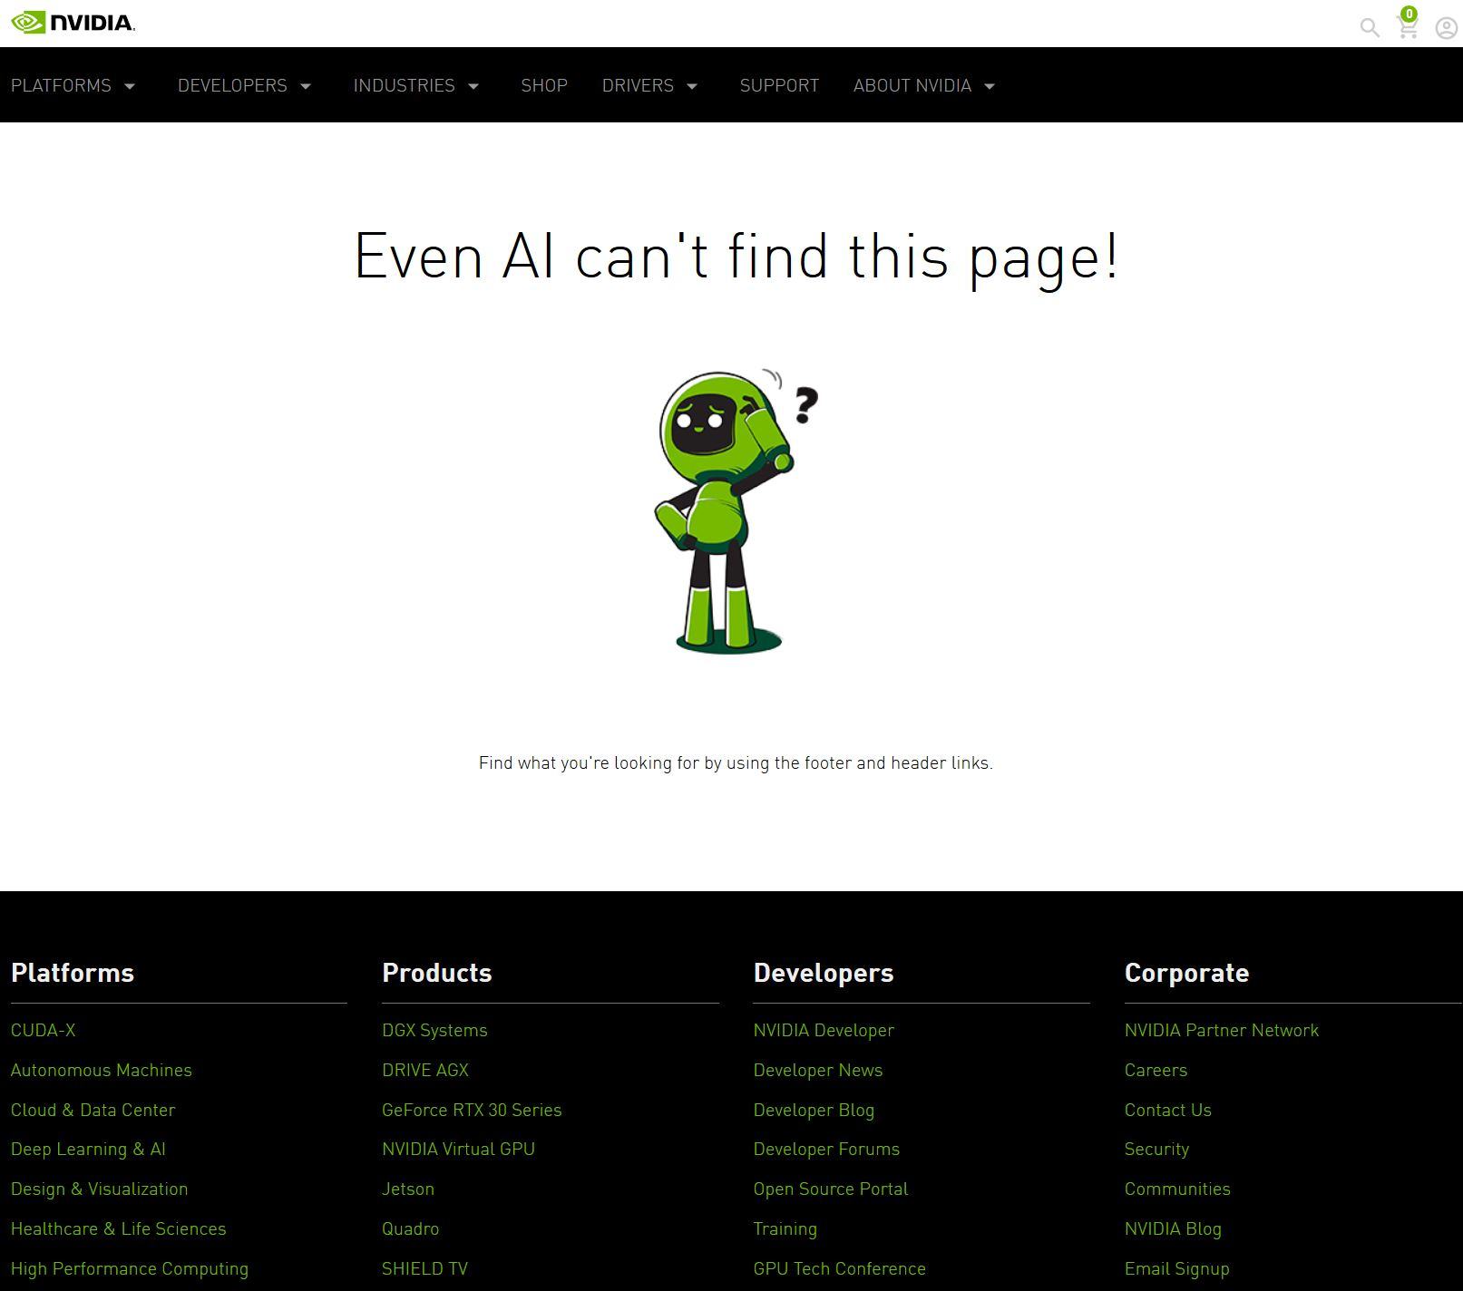
Task: Click the Corporate footer column heading
Action: point(1186,973)
